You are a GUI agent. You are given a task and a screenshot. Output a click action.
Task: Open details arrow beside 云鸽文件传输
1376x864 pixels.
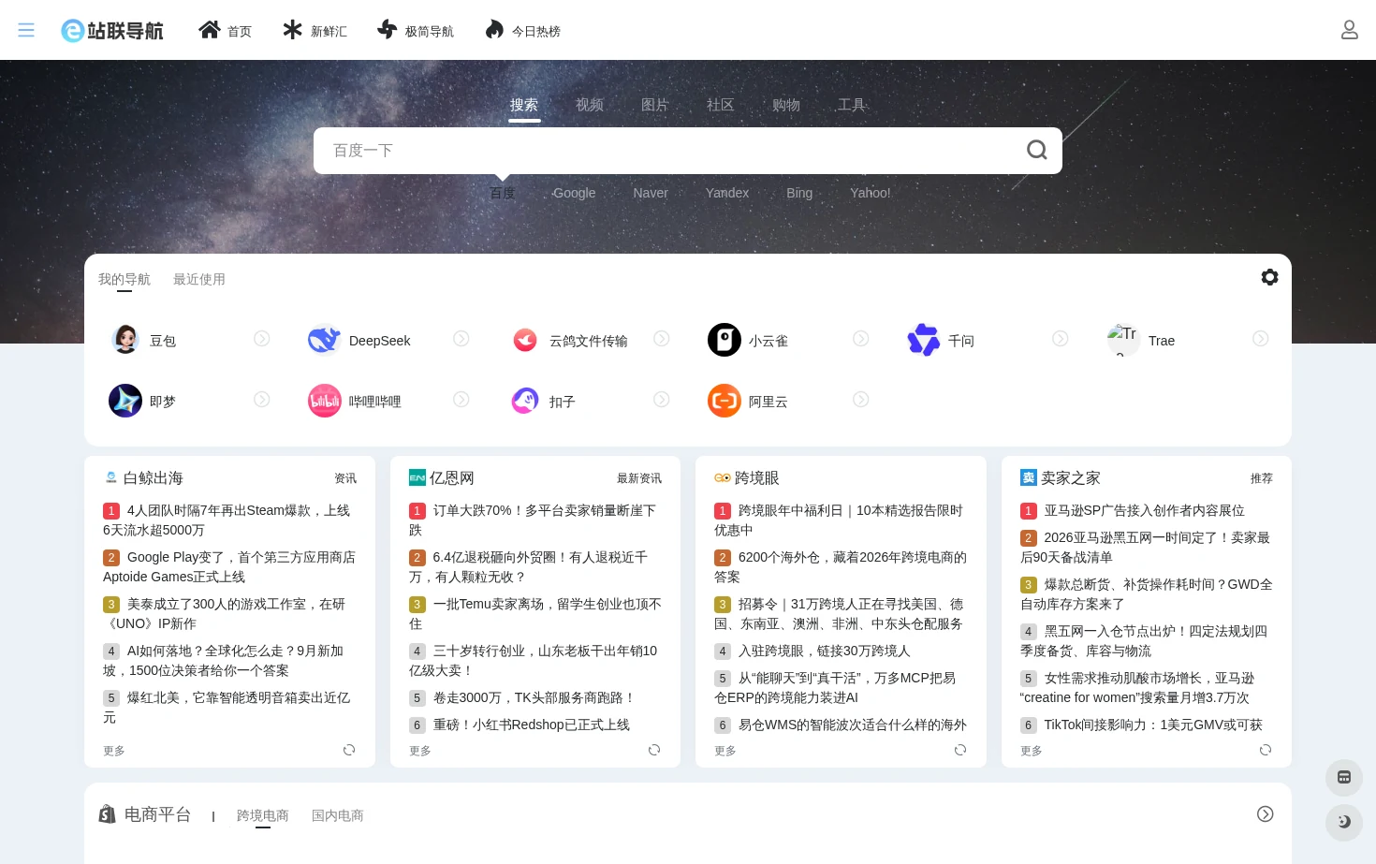[662, 338]
